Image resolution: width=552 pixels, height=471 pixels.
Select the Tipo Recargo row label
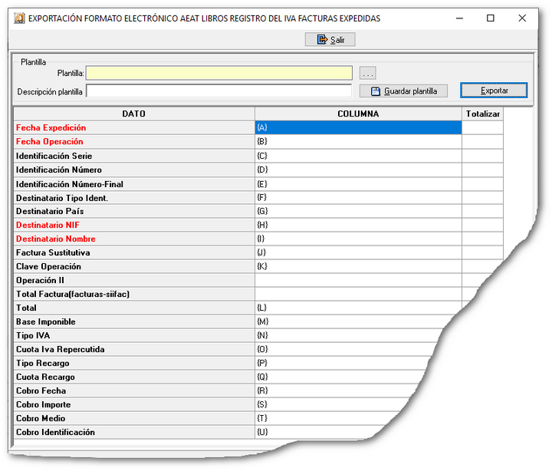134,363
